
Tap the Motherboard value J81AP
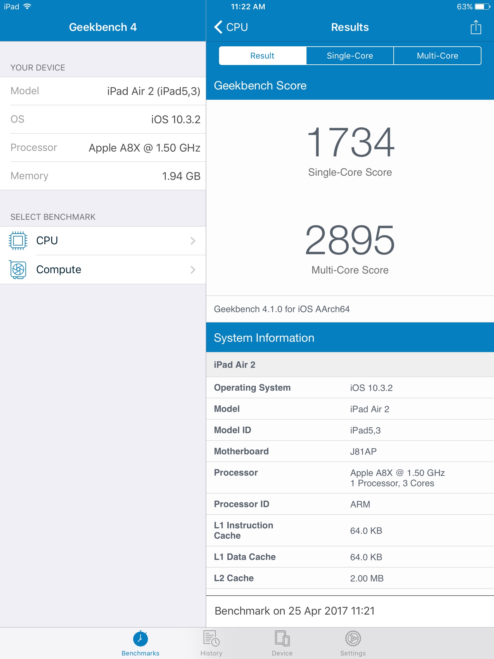tap(363, 451)
